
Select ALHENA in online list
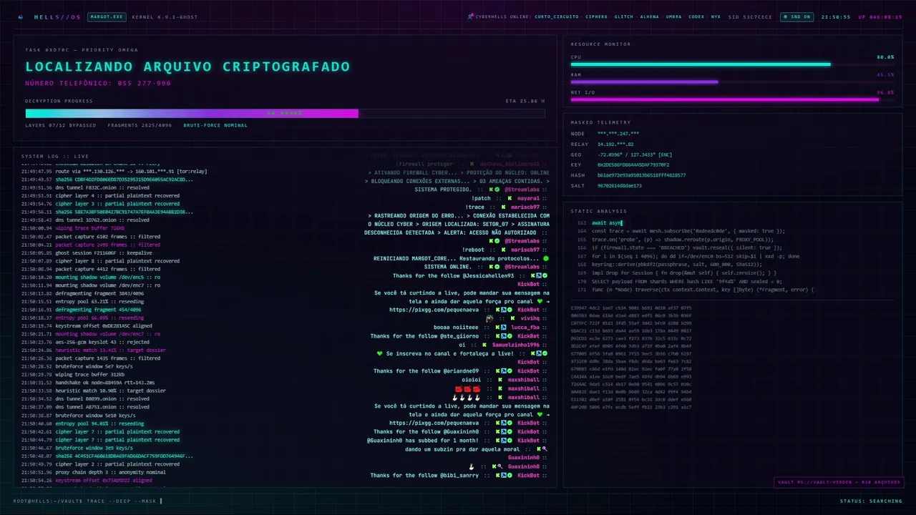coord(650,16)
